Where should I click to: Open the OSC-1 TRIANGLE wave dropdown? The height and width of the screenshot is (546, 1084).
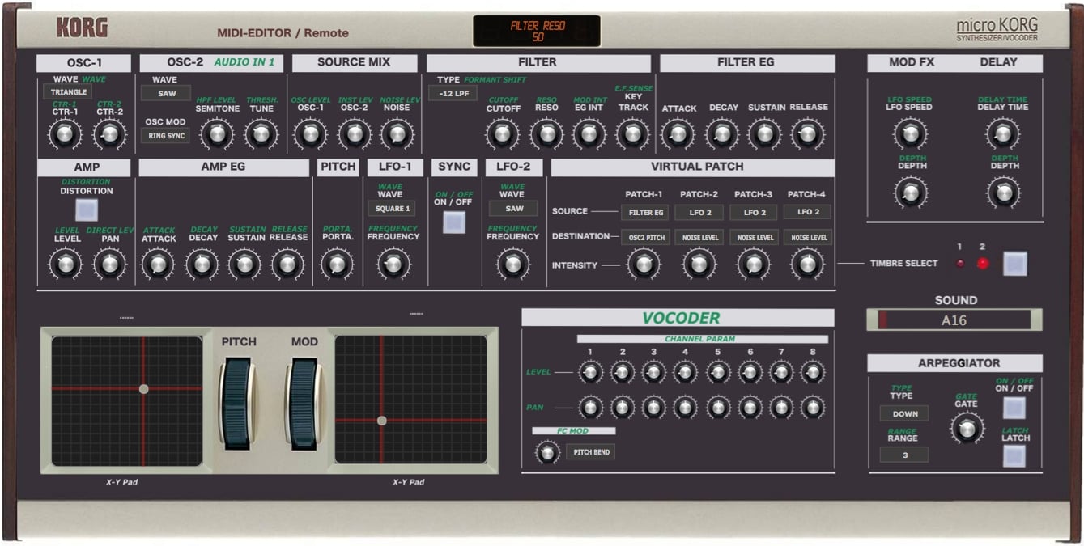tap(67, 92)
